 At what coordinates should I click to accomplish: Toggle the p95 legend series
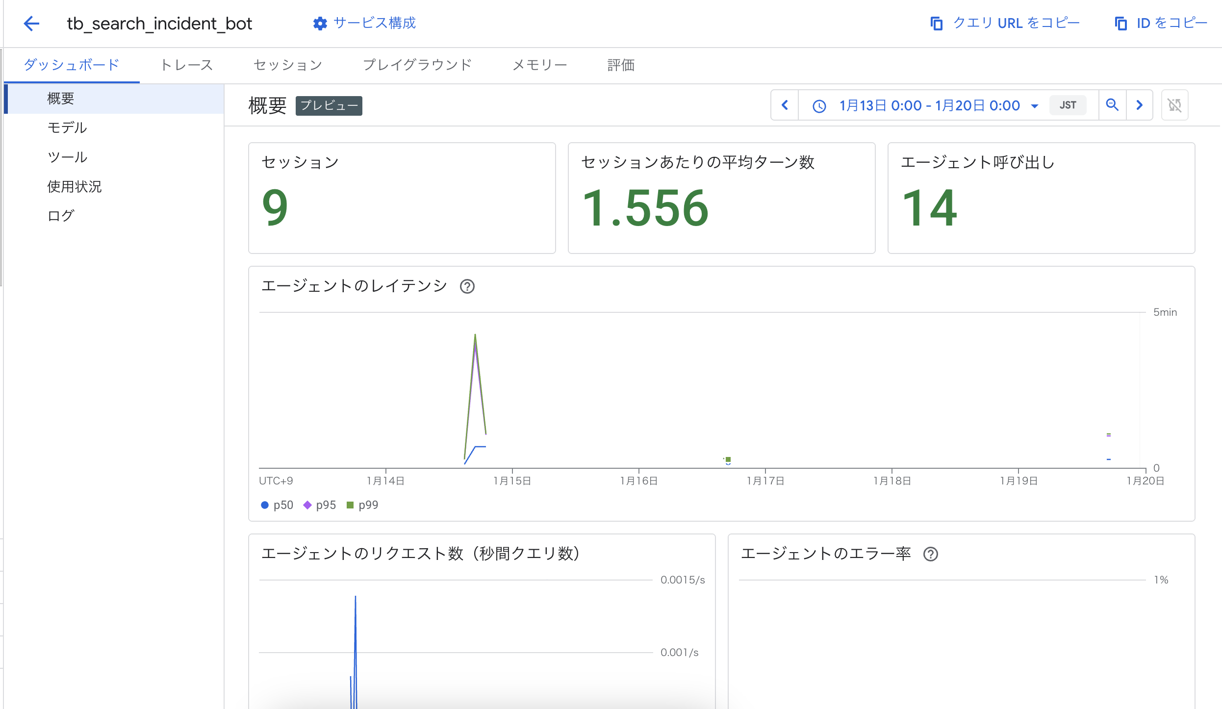(x=320, y=505)
